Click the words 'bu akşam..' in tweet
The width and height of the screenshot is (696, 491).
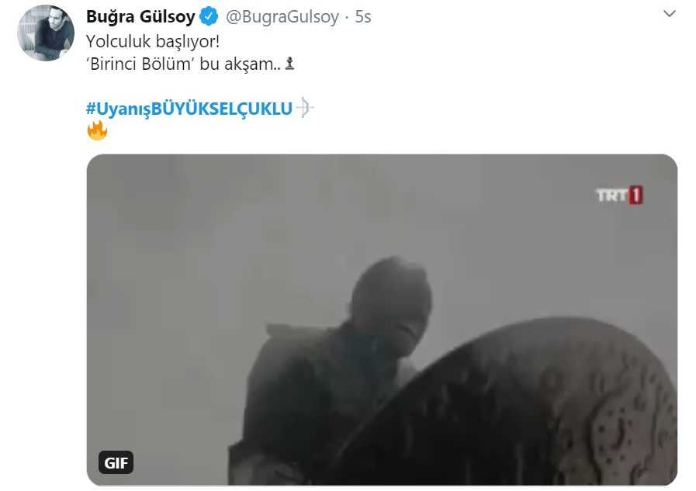(x=240, y=64)
